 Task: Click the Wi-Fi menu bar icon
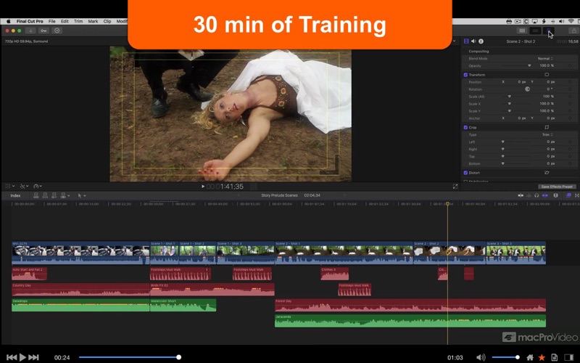click(571, 22)
